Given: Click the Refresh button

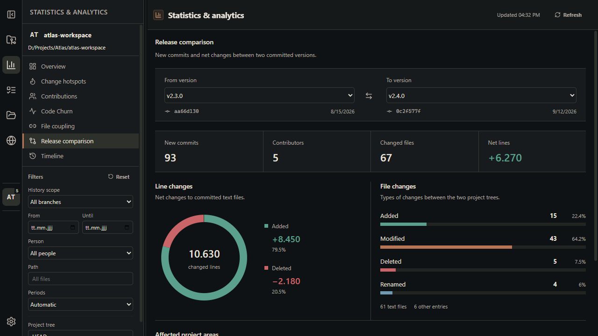Looking at the screenshot, I should (x=568, y=15).
